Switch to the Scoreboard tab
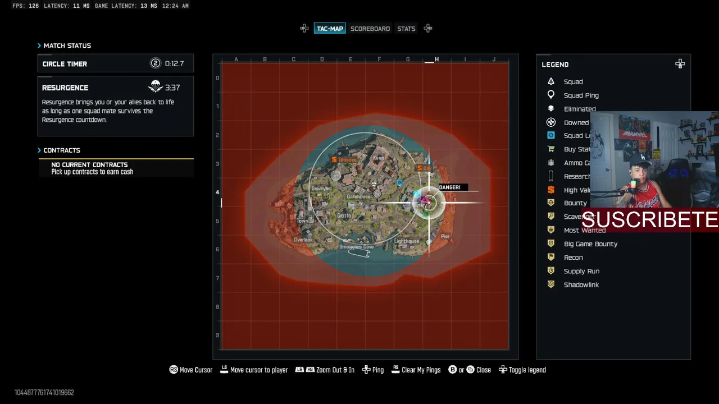Image resolution: width=719 pixels, height=404 pixels. 370,29
